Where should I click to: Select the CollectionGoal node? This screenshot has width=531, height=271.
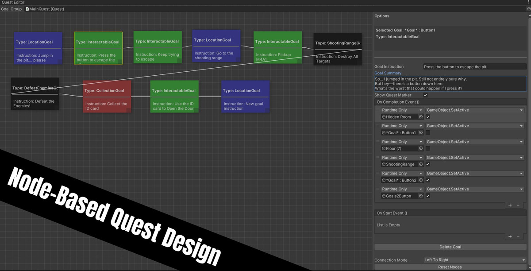(x=107, y=97)
